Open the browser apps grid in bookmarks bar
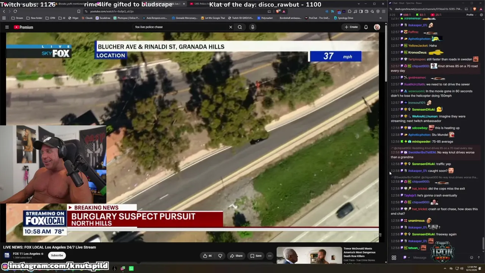The image size is (485, 273). [x=4, y=18]
